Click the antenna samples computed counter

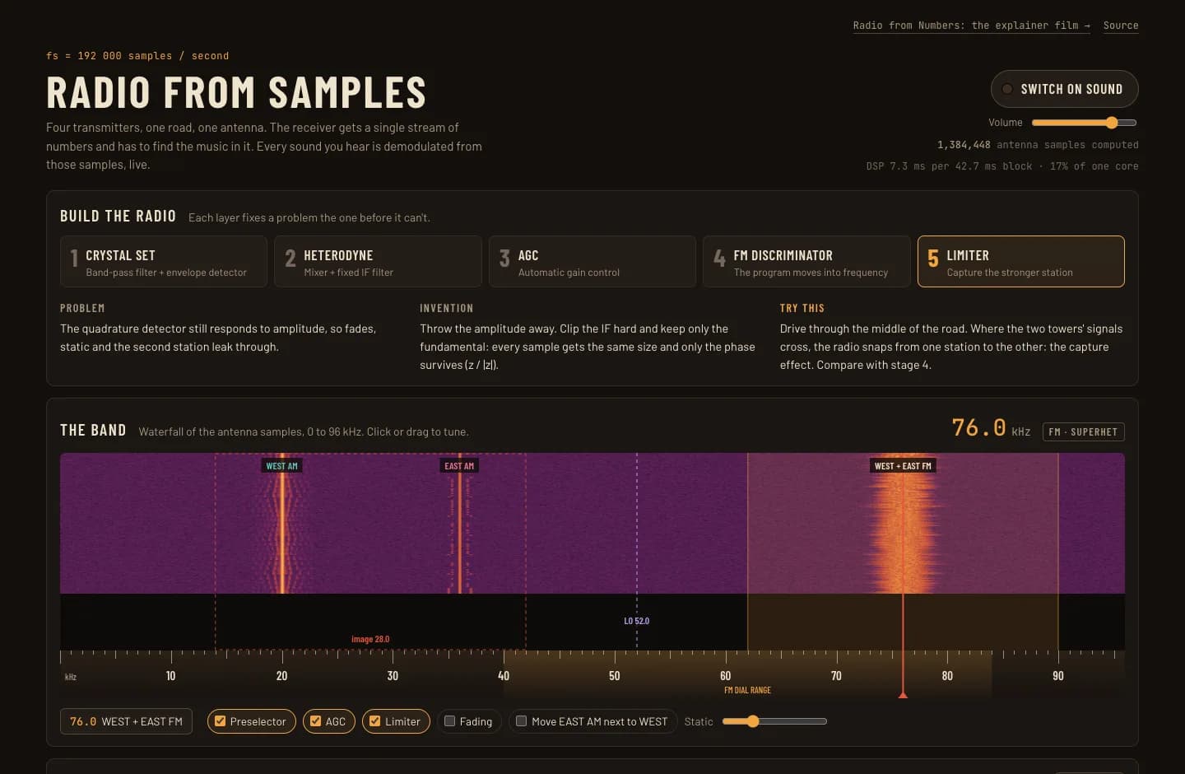point(1038,145)
